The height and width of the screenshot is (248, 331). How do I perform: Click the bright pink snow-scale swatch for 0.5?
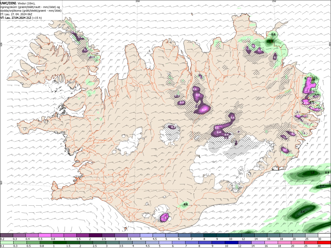tap(44, 235)
